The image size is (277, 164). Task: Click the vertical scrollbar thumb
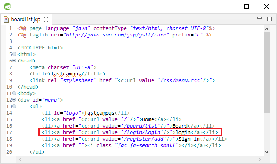(x=267, y=72)
